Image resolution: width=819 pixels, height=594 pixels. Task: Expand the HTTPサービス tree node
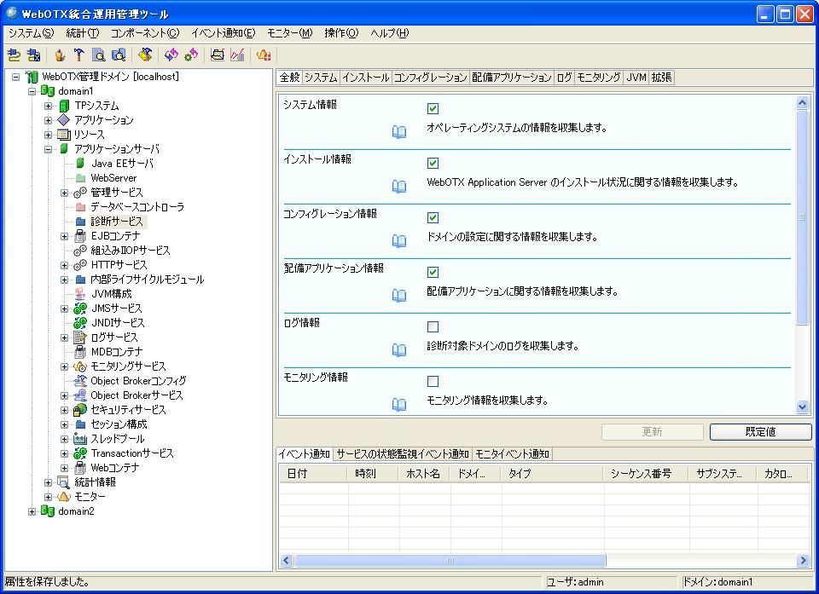pos(64,265)
